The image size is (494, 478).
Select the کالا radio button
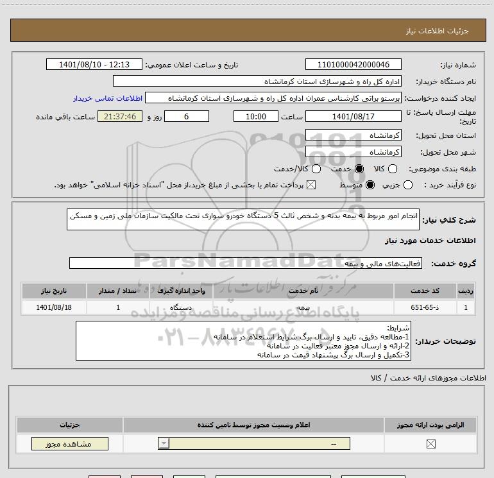tap(392, 169)
